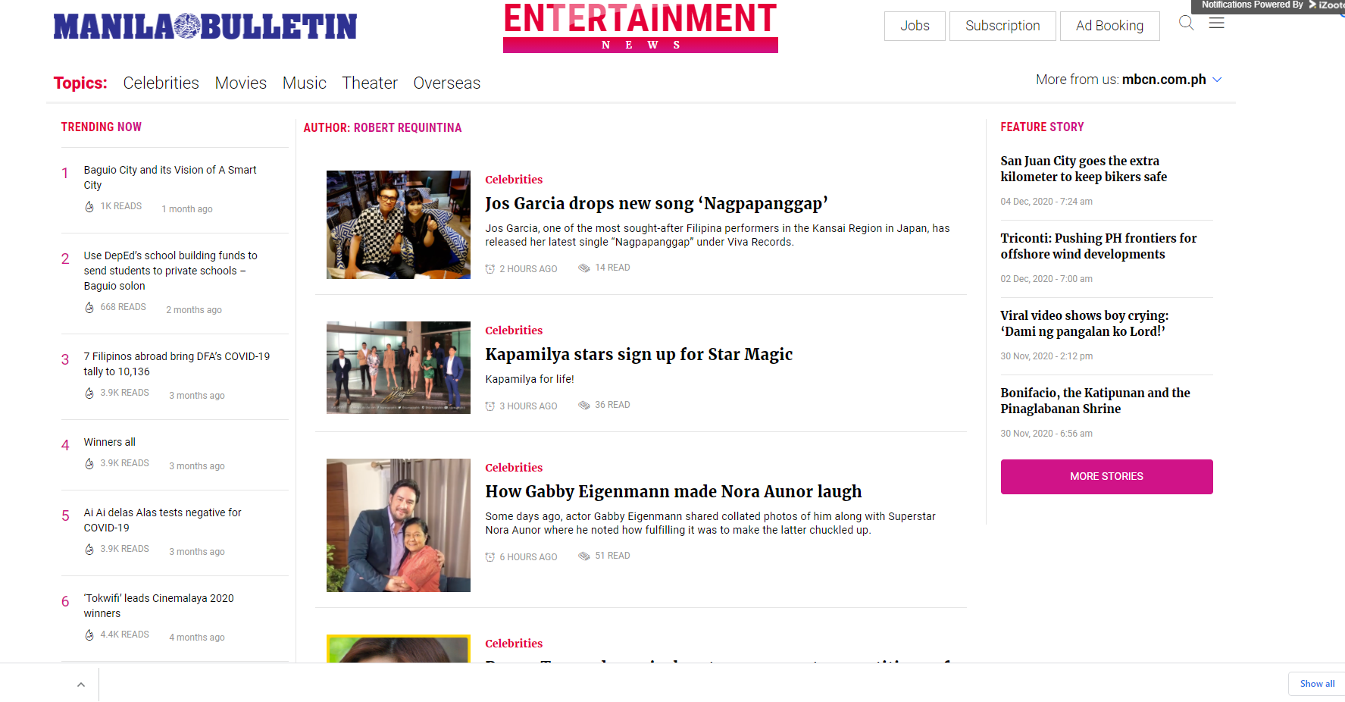Click reads flame icon for Ai Ai delas Alas article
Image resolution: width=1345 pixels, height=702 pixels.
coord(89,550)
